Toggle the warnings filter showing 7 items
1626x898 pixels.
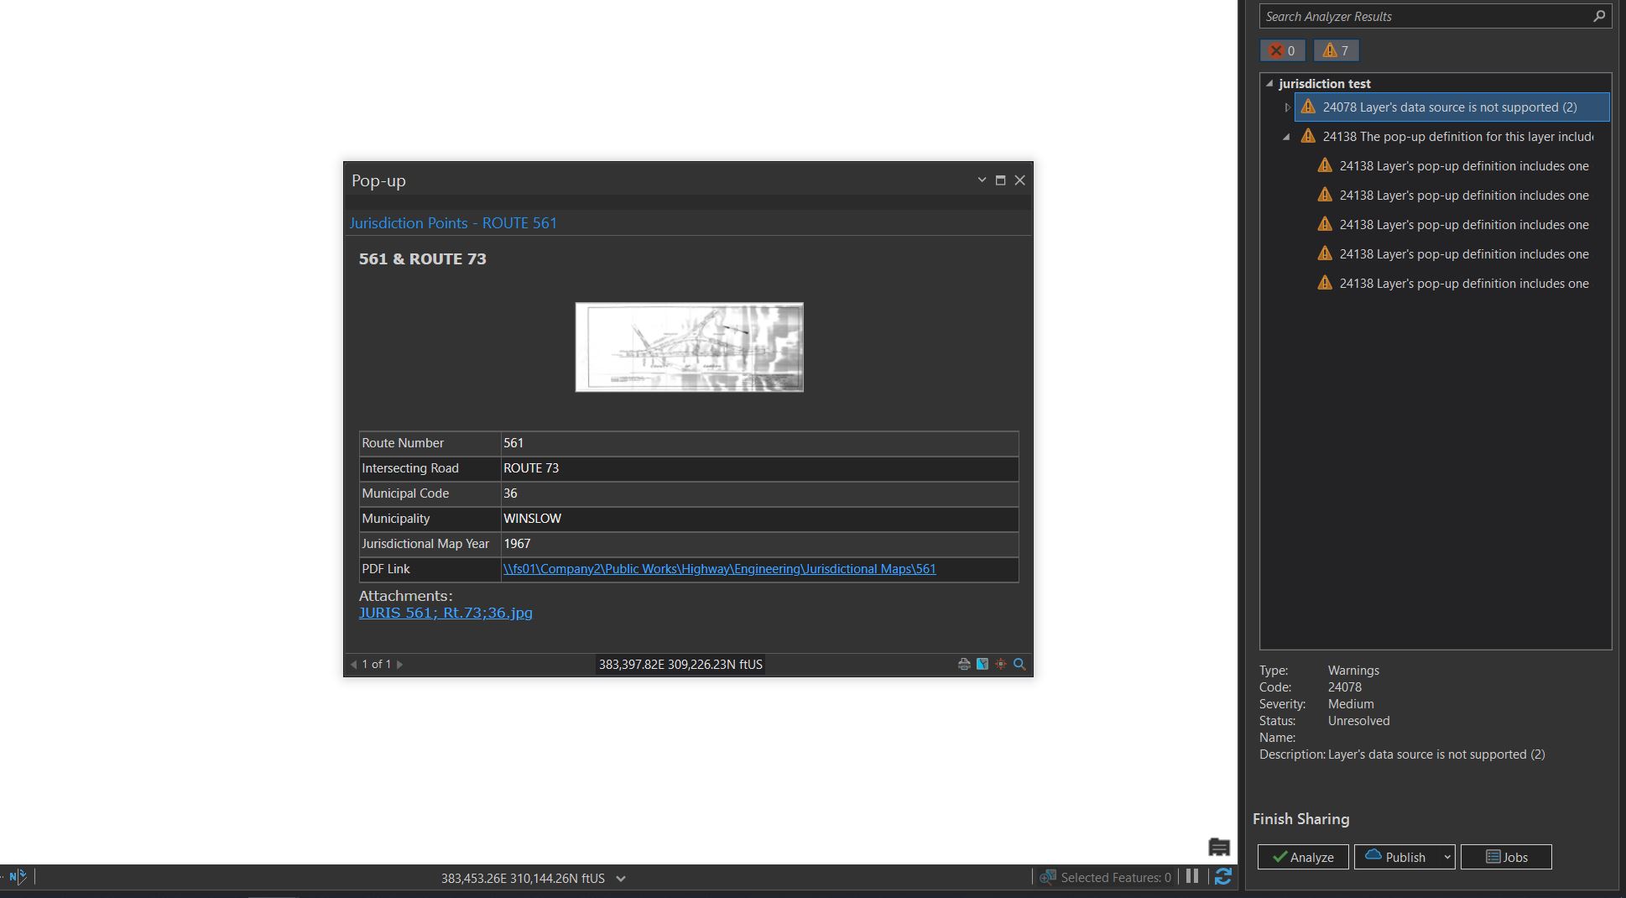[x=1336, y=50]
